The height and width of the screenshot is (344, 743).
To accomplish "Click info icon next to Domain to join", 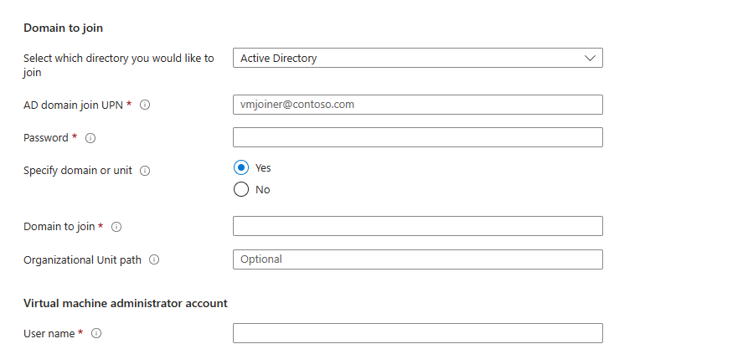I will pyautogui.click(x=116, y=227).
